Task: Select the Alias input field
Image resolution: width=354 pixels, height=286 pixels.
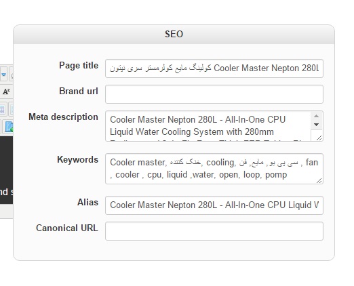Action: click(x=214, y=205)
